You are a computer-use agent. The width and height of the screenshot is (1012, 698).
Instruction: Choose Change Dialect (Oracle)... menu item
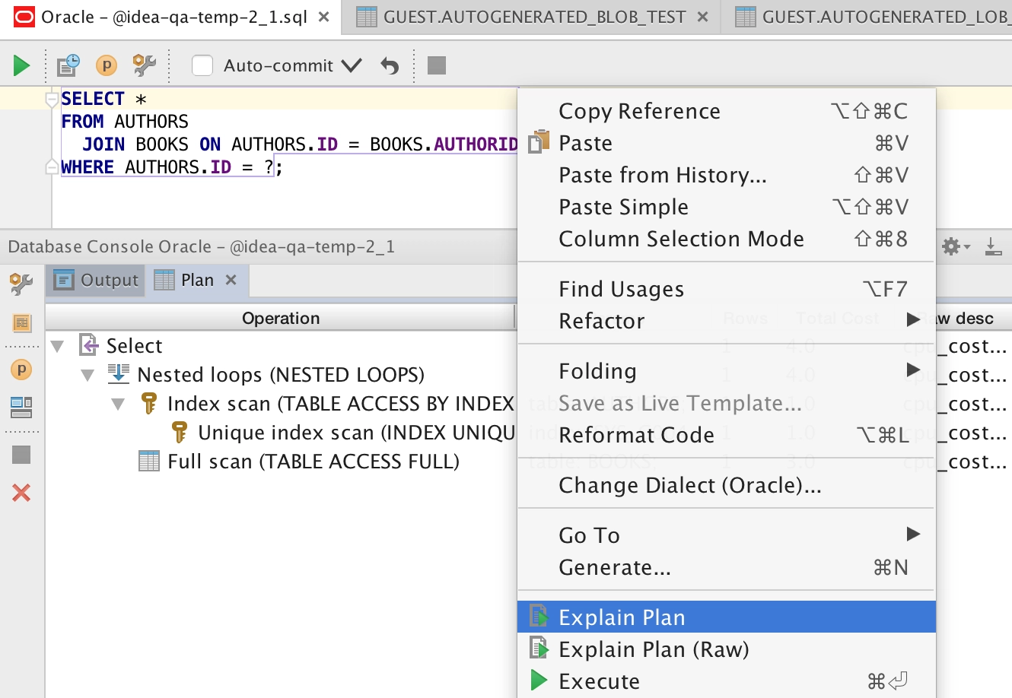[x=727, y=484]
